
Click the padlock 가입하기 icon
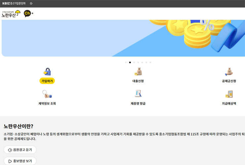tap(47, 72)
